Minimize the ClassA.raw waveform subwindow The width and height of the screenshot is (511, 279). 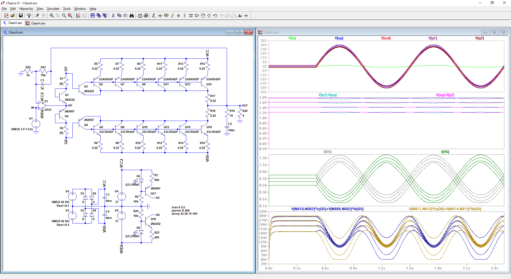click(x=485, y=32)
